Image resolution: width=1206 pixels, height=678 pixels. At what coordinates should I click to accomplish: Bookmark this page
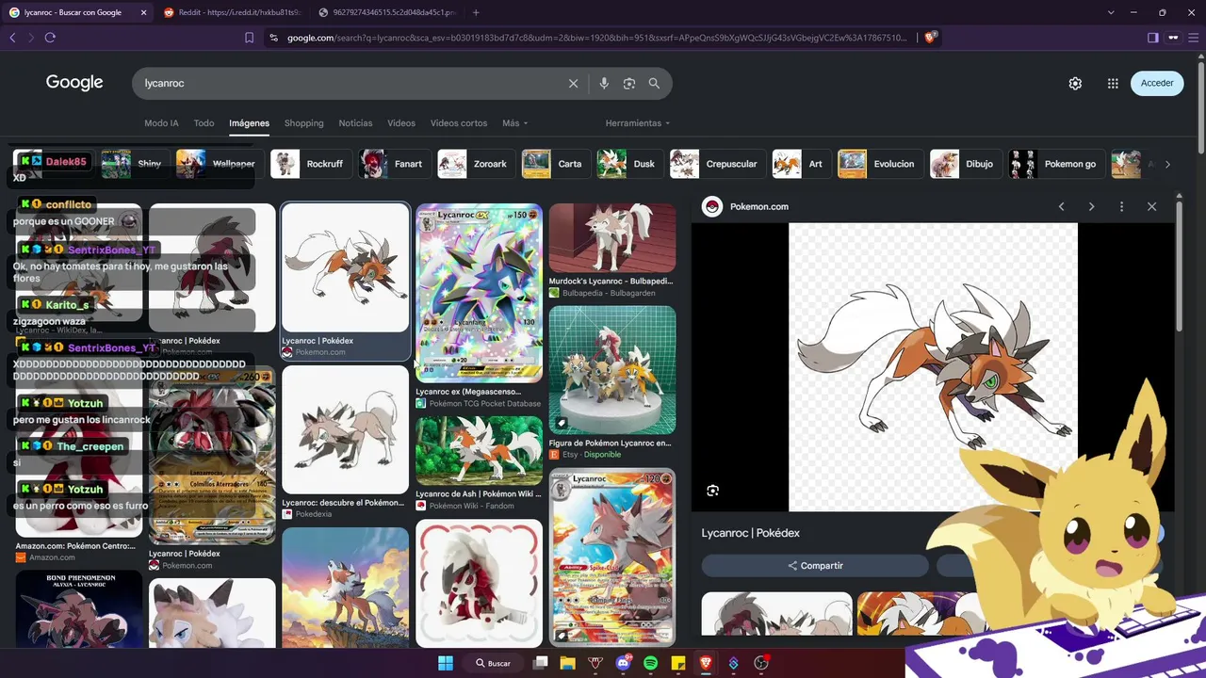(x=249, y=38)
